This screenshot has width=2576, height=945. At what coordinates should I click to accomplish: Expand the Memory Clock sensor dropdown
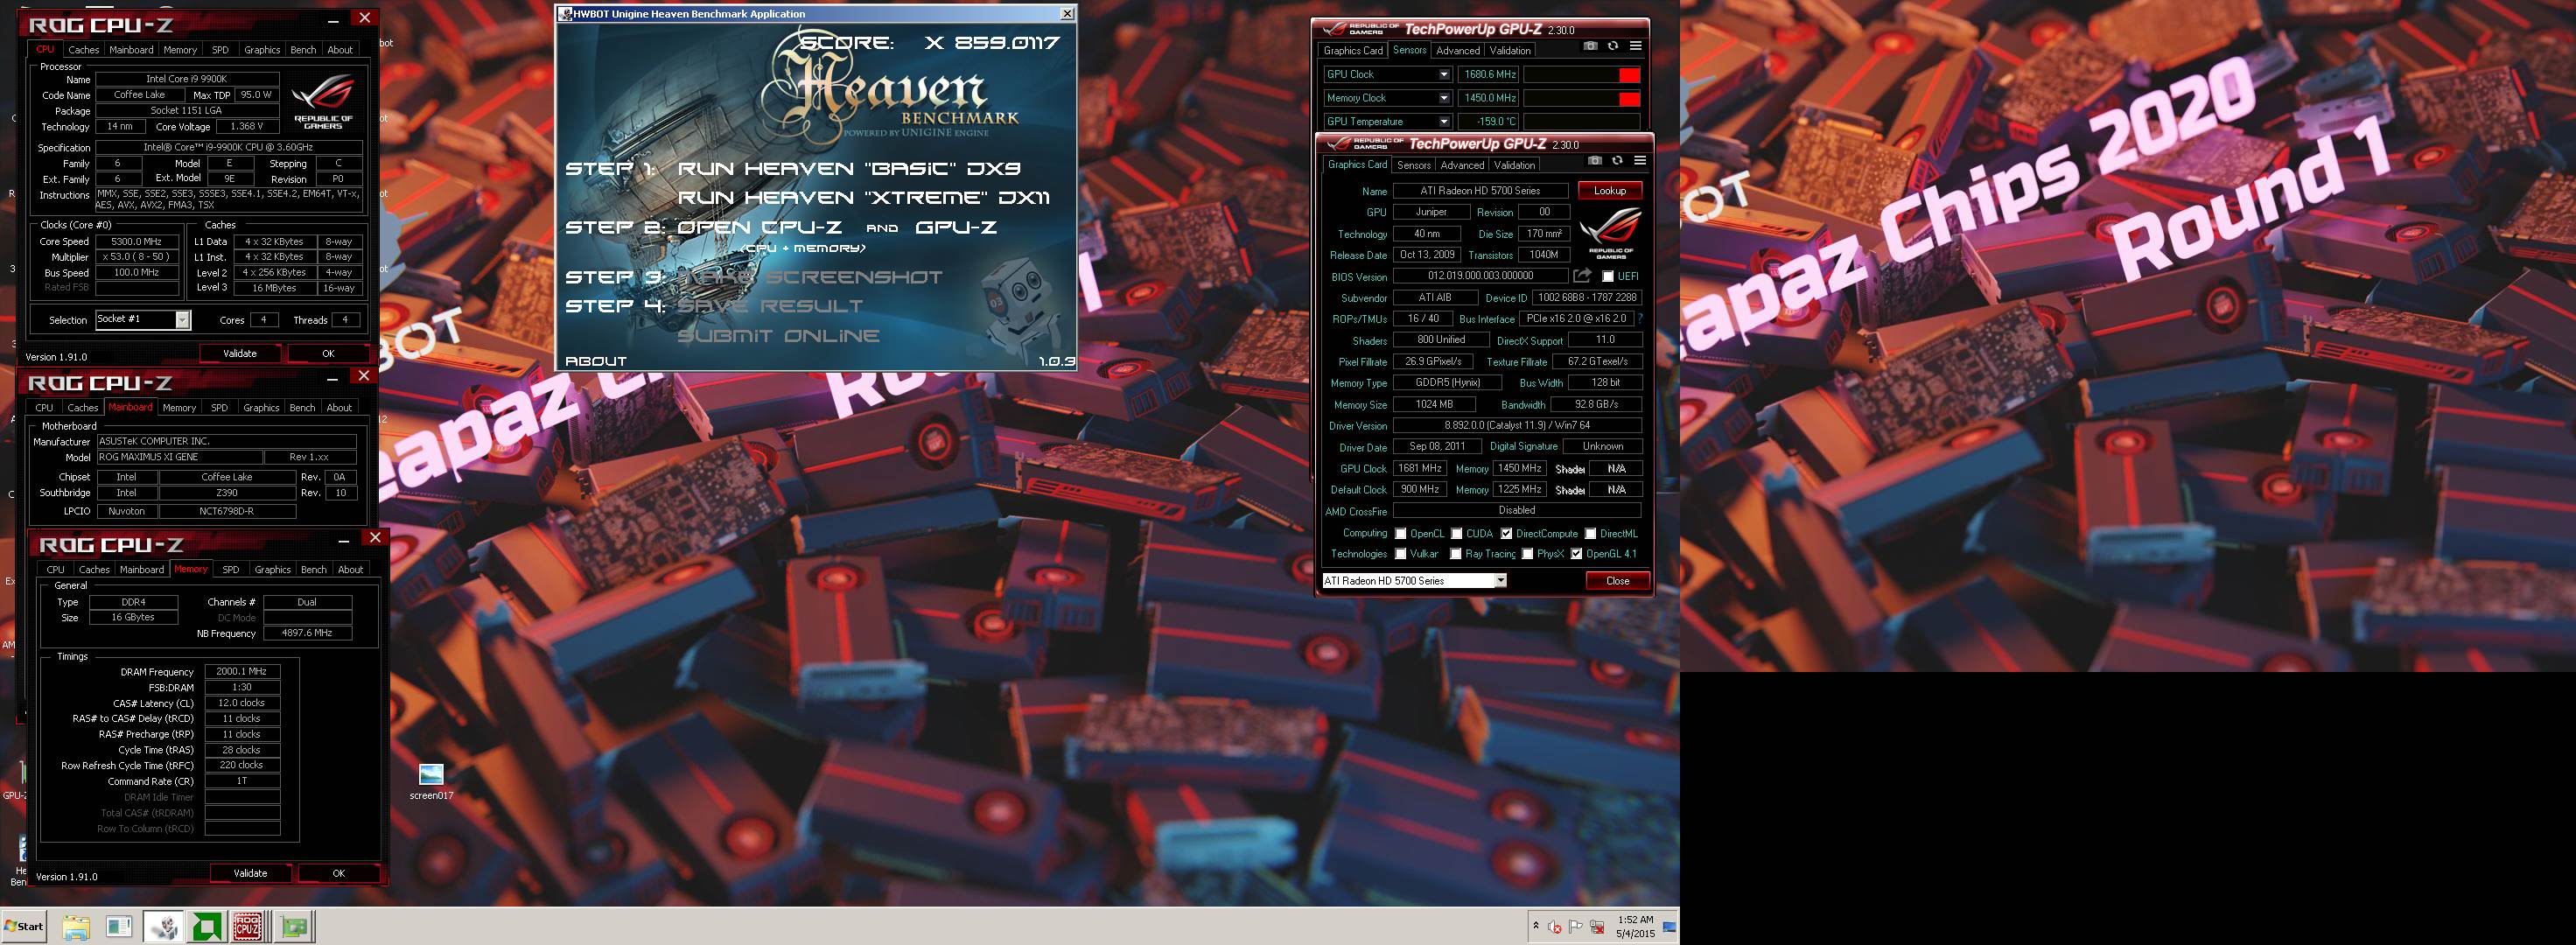(1444, 98)
